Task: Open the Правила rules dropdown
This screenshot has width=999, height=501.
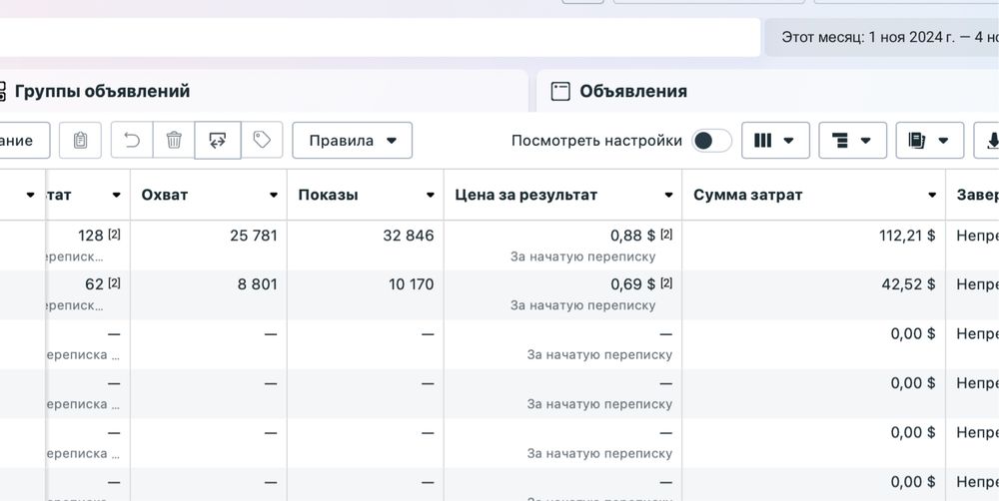Action: point(353,140)
